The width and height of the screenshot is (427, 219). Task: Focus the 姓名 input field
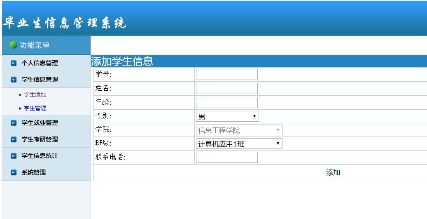point(227,88)
